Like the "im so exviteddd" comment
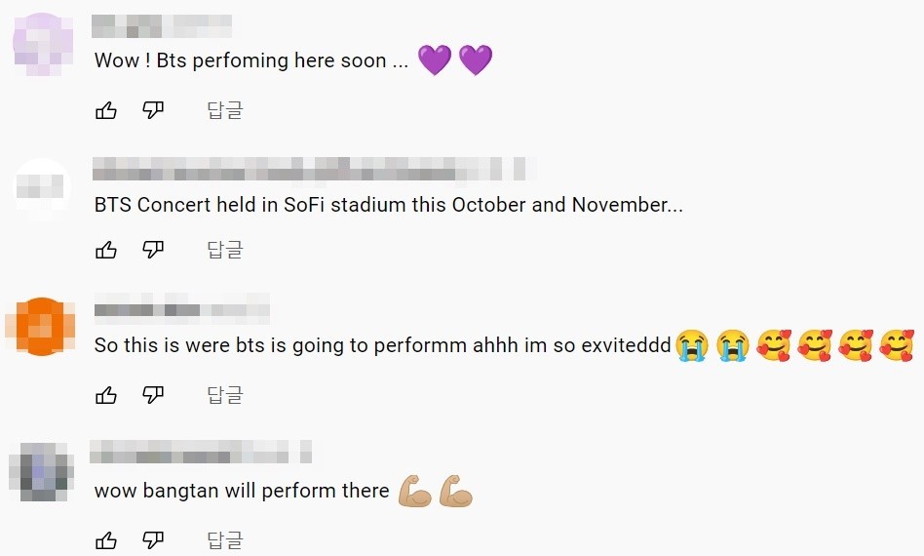 (x=106, y=395)
